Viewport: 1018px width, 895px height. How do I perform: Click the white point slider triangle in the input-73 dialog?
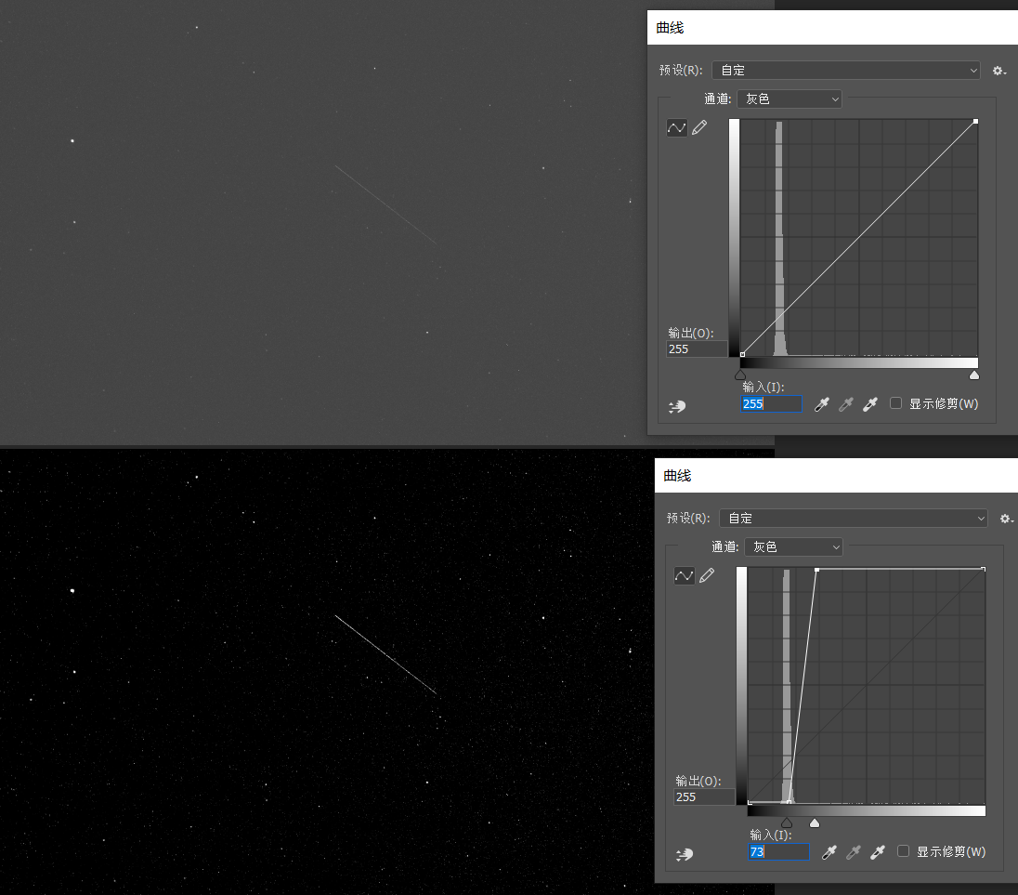tap(815, 823)
